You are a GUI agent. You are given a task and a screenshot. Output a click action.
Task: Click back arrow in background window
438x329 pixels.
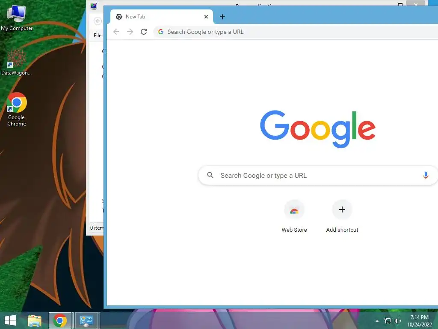[98, 21]
